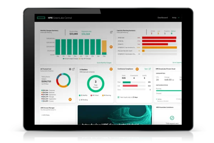Click the CPU 20 consumption value
The height and width of the screenshot is (143, 214).
[x=158, y=80]
